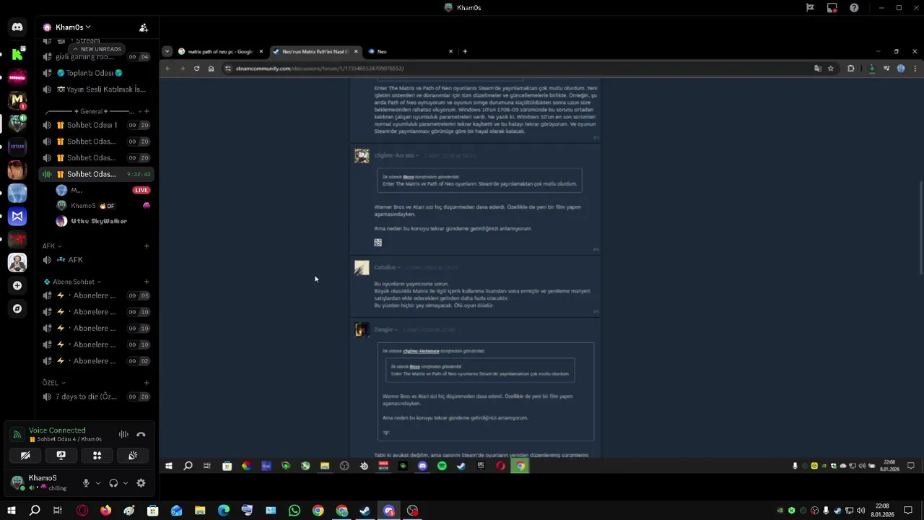Reload page in streamed browser

click(196, 69)
